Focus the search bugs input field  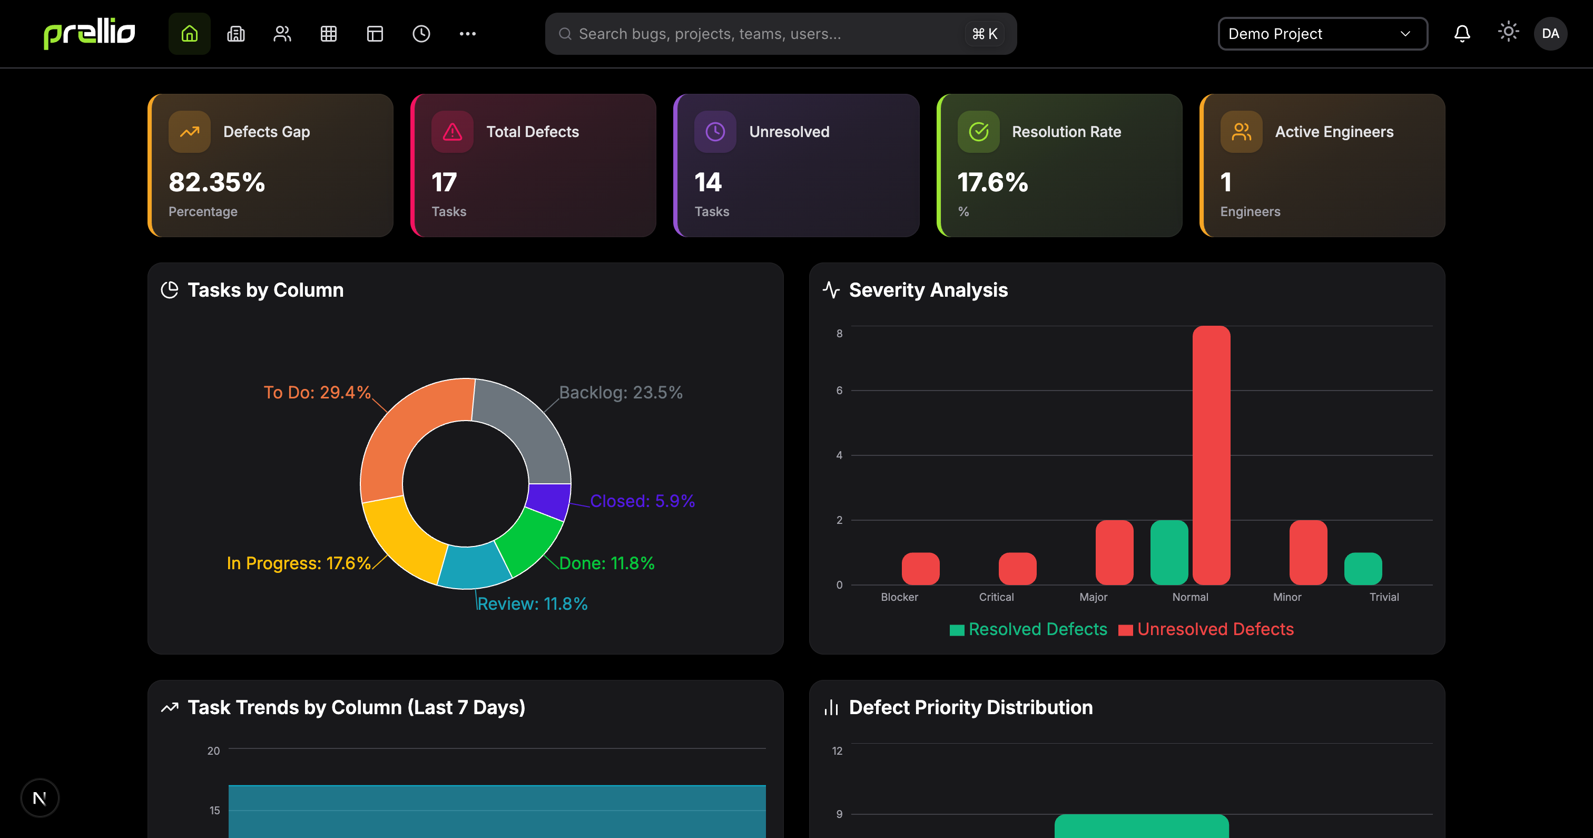(x=780, y=33)
